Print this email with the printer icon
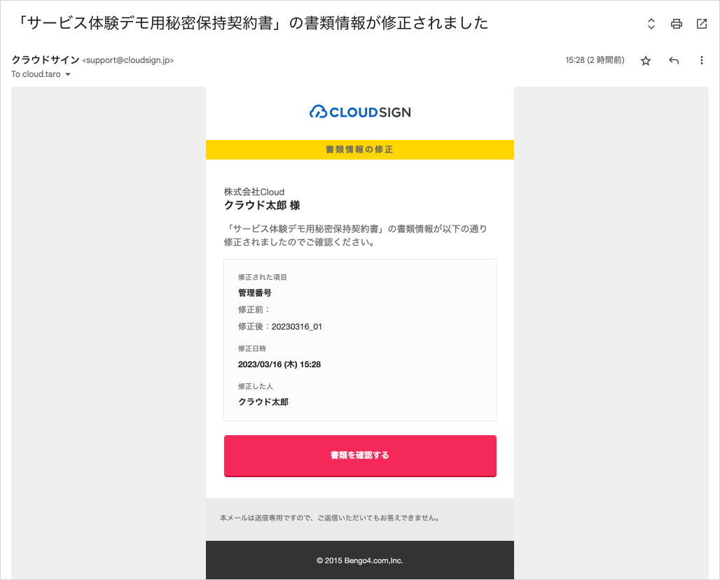This screenshot has height=580, width=720. (677, 24)
